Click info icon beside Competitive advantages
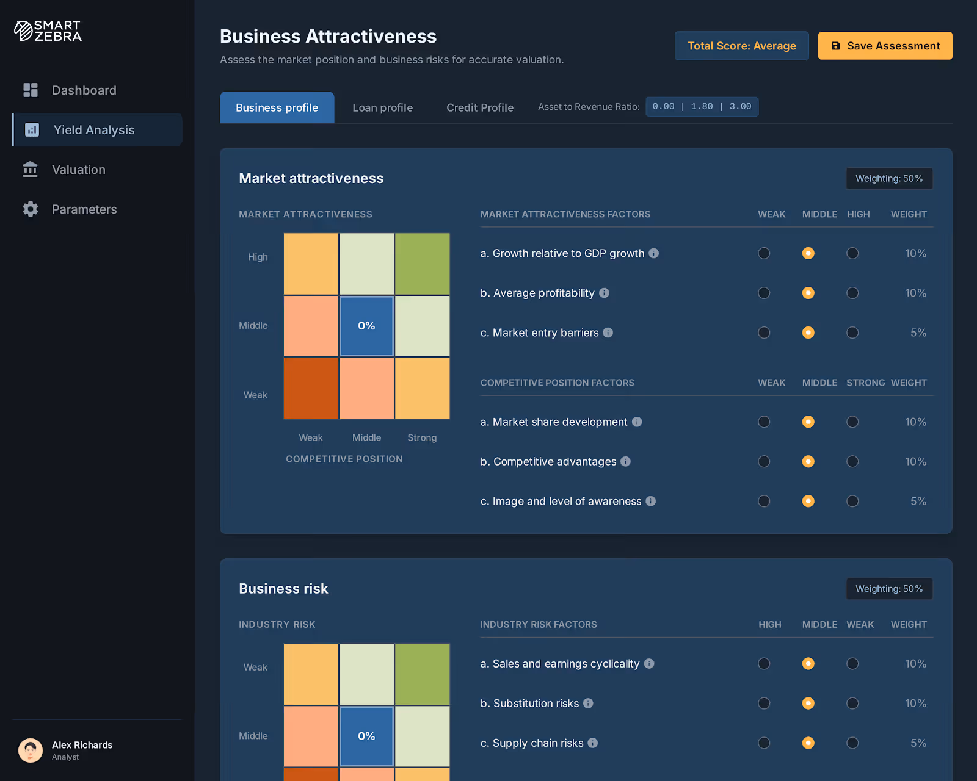977x781 pixels. tap(626, 461)
